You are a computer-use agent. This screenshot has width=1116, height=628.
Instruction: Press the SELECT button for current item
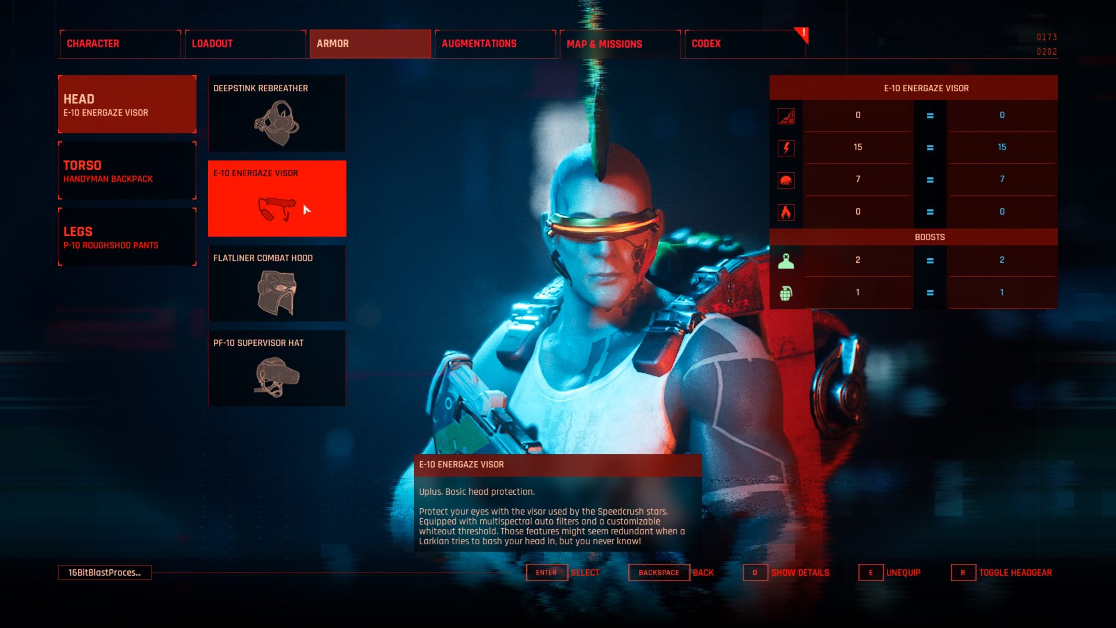tap(585, 572)
